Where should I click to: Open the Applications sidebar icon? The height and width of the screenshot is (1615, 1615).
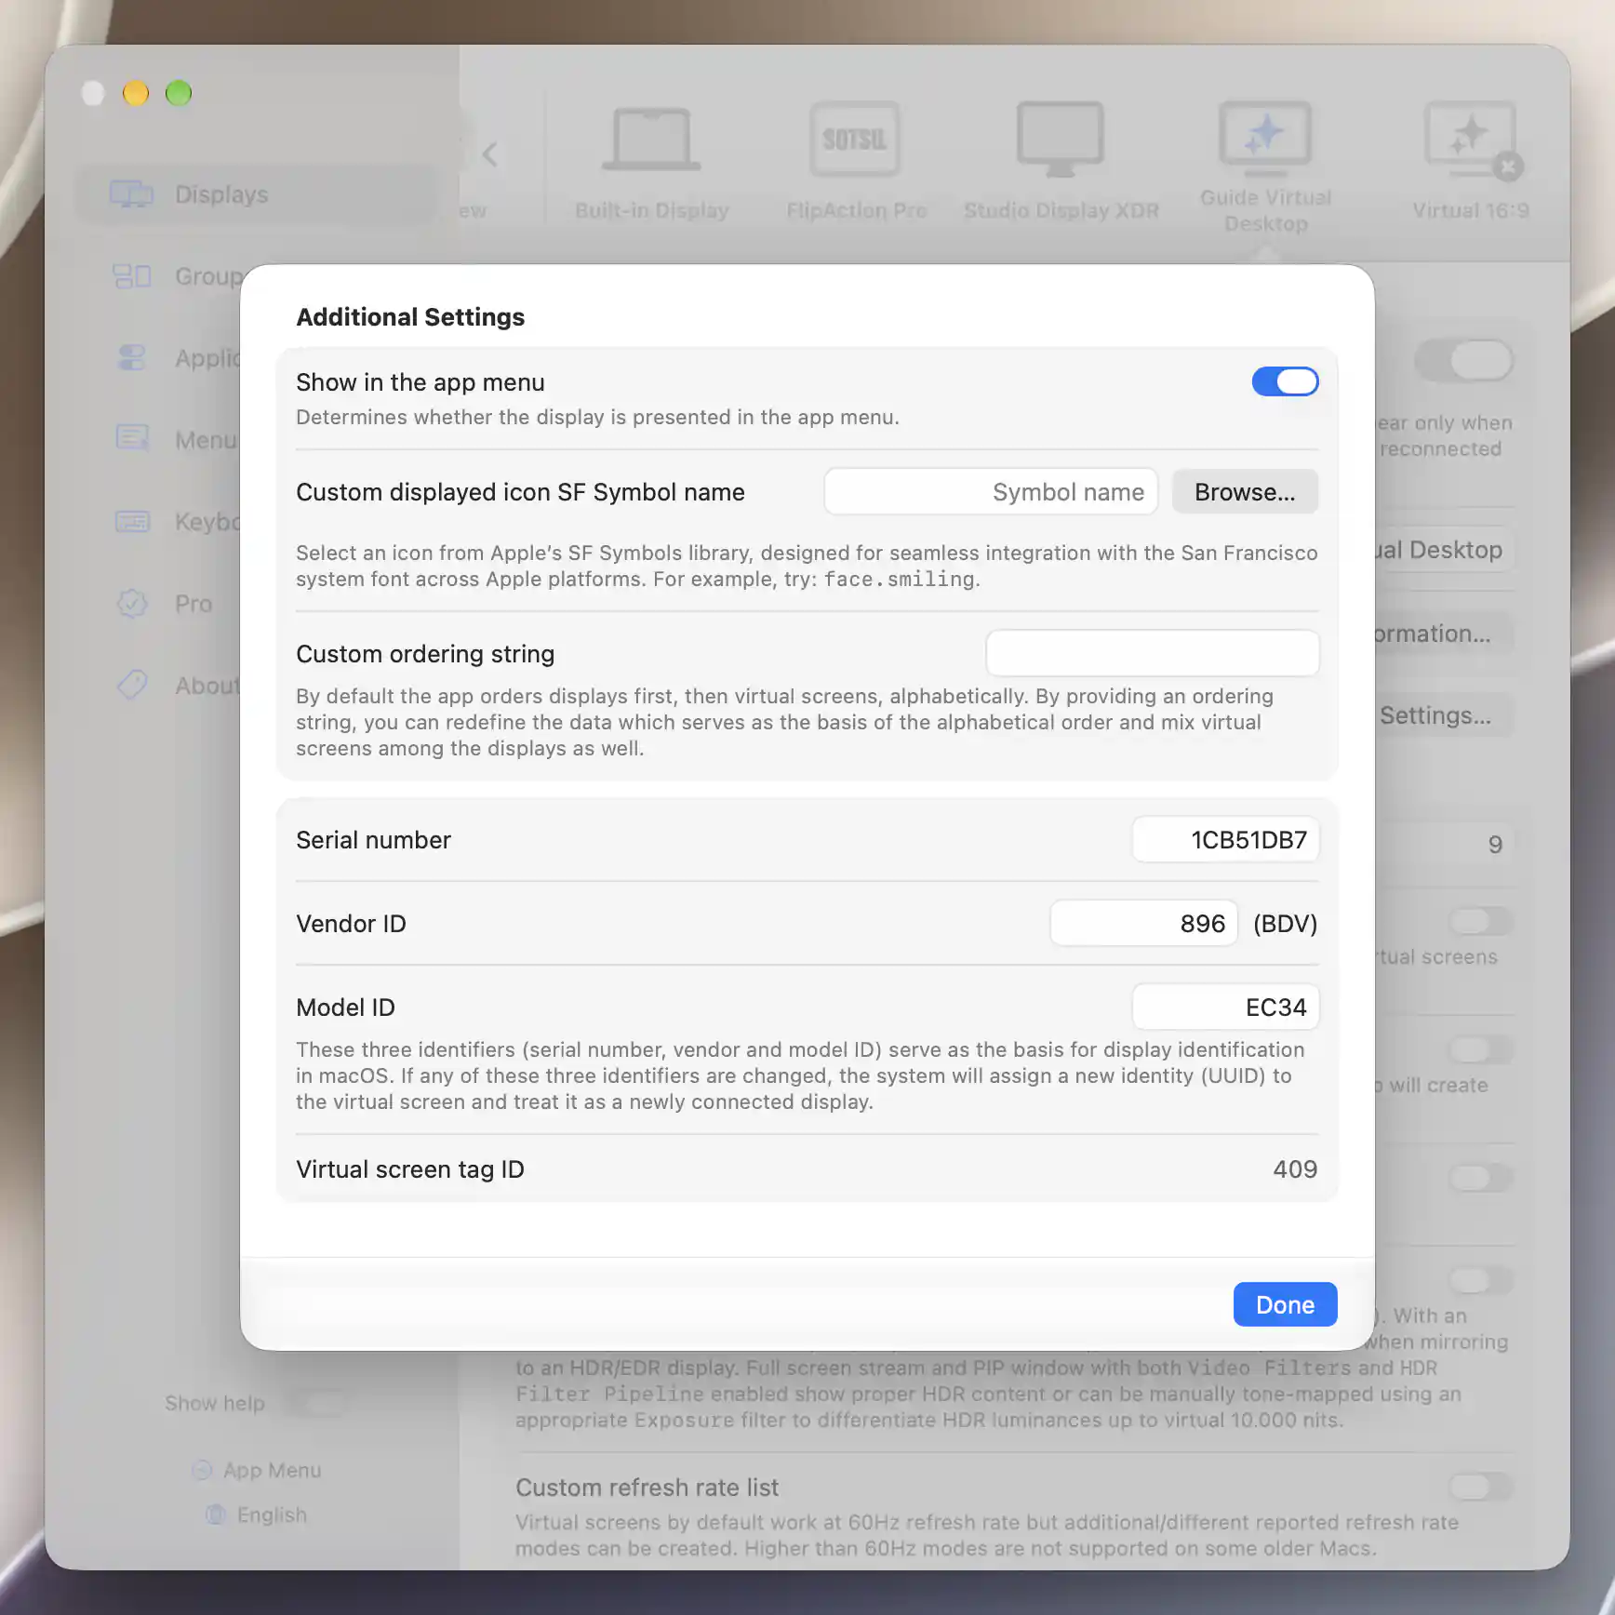[132, 358]
